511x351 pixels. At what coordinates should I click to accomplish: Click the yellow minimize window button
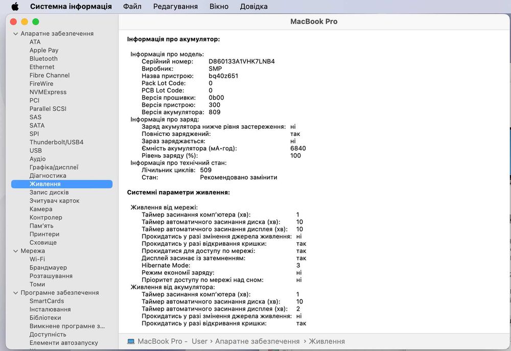pyautogui.click(x=25, y=21)
